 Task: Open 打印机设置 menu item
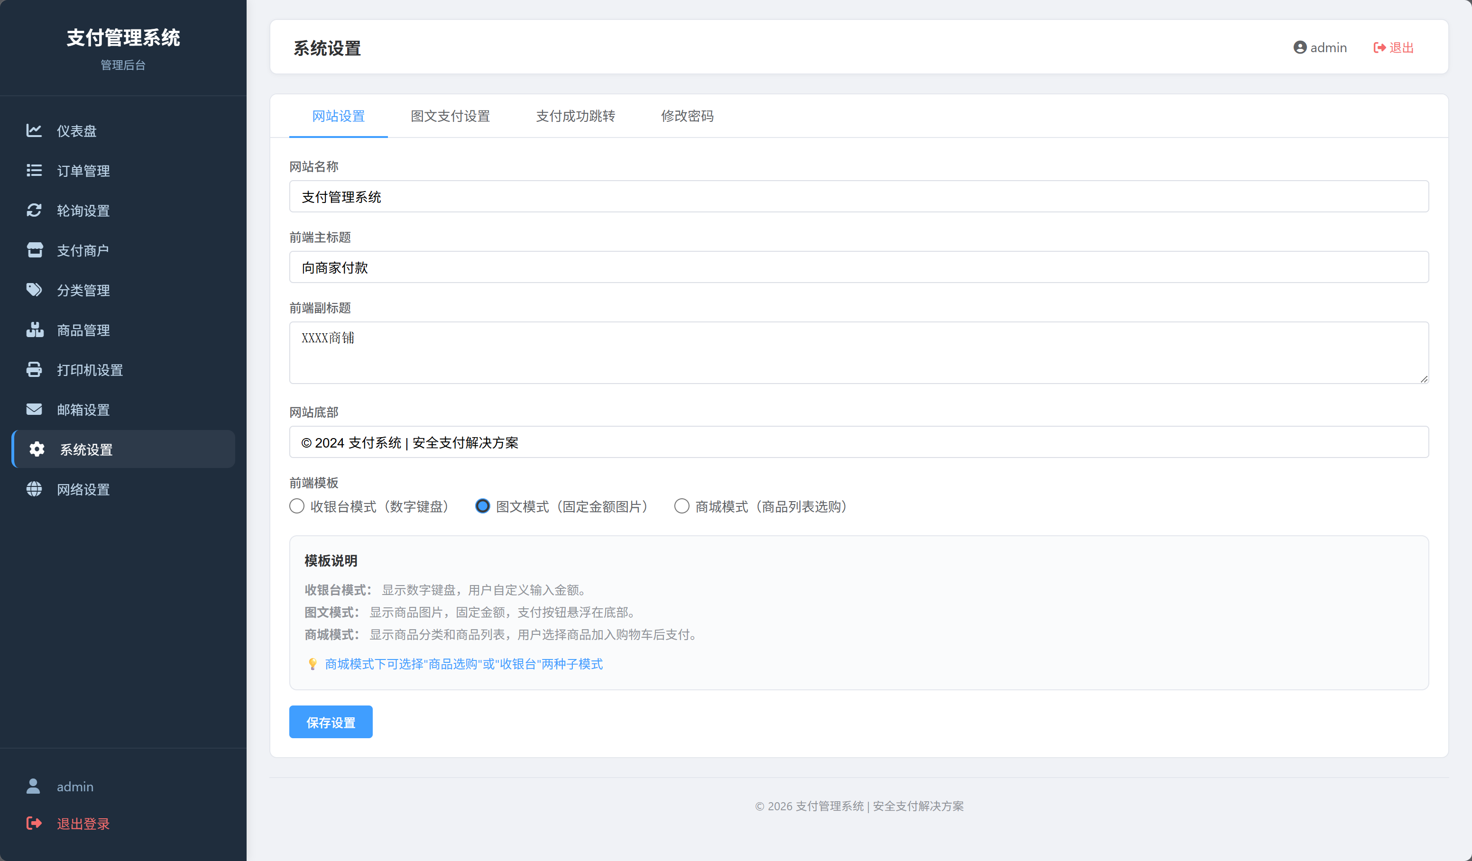[x=123, y=369]
